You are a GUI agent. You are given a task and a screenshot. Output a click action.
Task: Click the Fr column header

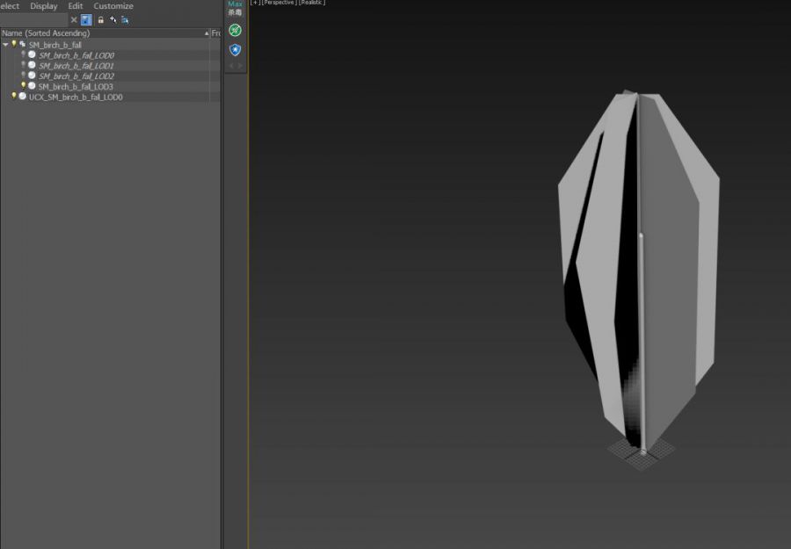(x=216, y=33)
